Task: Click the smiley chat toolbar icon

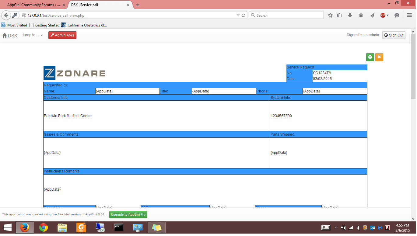Action: 397,15
